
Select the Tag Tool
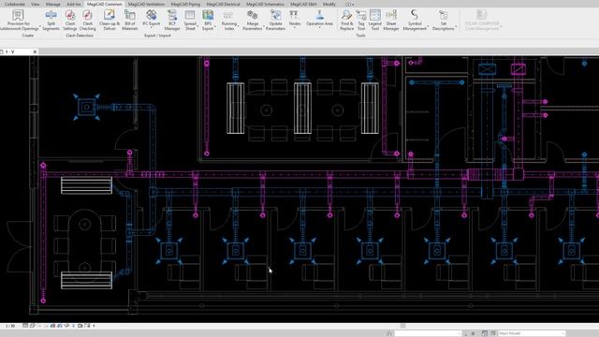click(361, 20)
